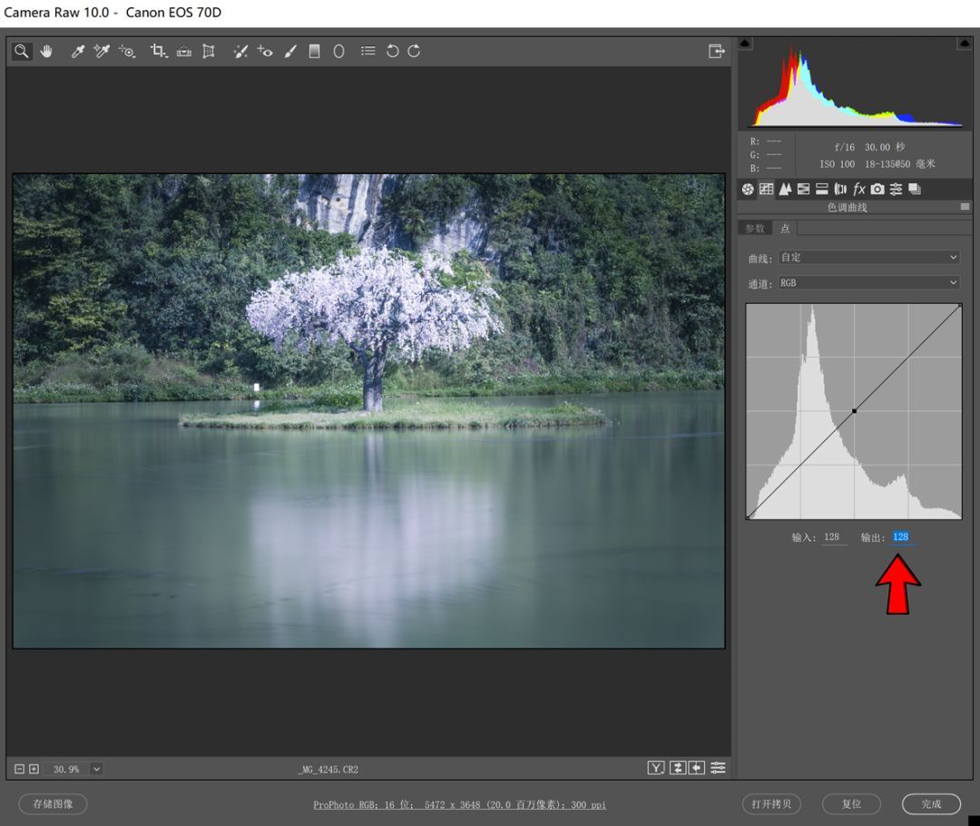The image size is (980, 826).
Task: Select the Radial Filter tool
Action: click(338, 52)
